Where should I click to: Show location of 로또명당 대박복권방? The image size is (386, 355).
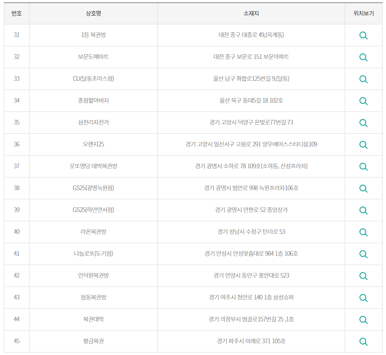click(363, 167)
